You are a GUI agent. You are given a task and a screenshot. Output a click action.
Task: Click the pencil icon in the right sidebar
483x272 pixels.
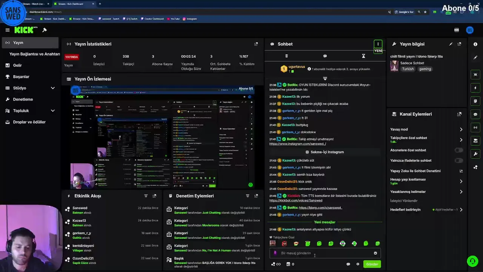(x=475, y=57)
